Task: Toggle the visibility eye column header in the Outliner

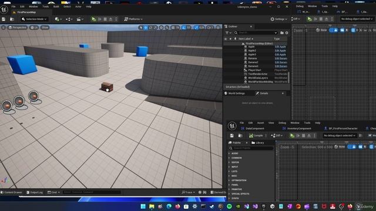Action: point(226,39)
